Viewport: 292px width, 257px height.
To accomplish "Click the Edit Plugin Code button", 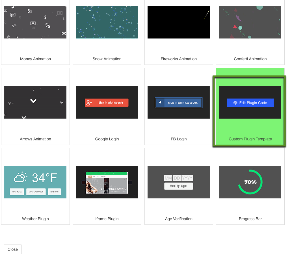I will click(250, 103).
